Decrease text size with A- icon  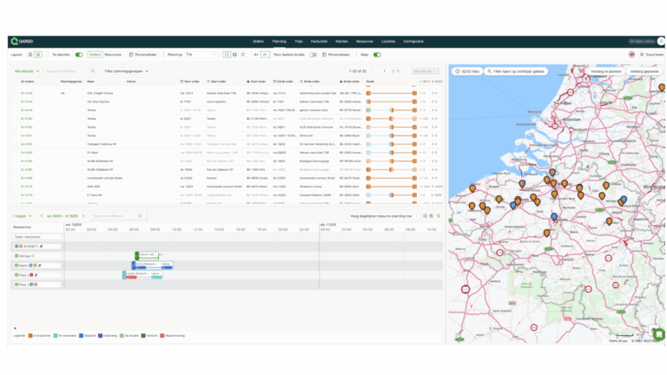[x=265, y=55]
